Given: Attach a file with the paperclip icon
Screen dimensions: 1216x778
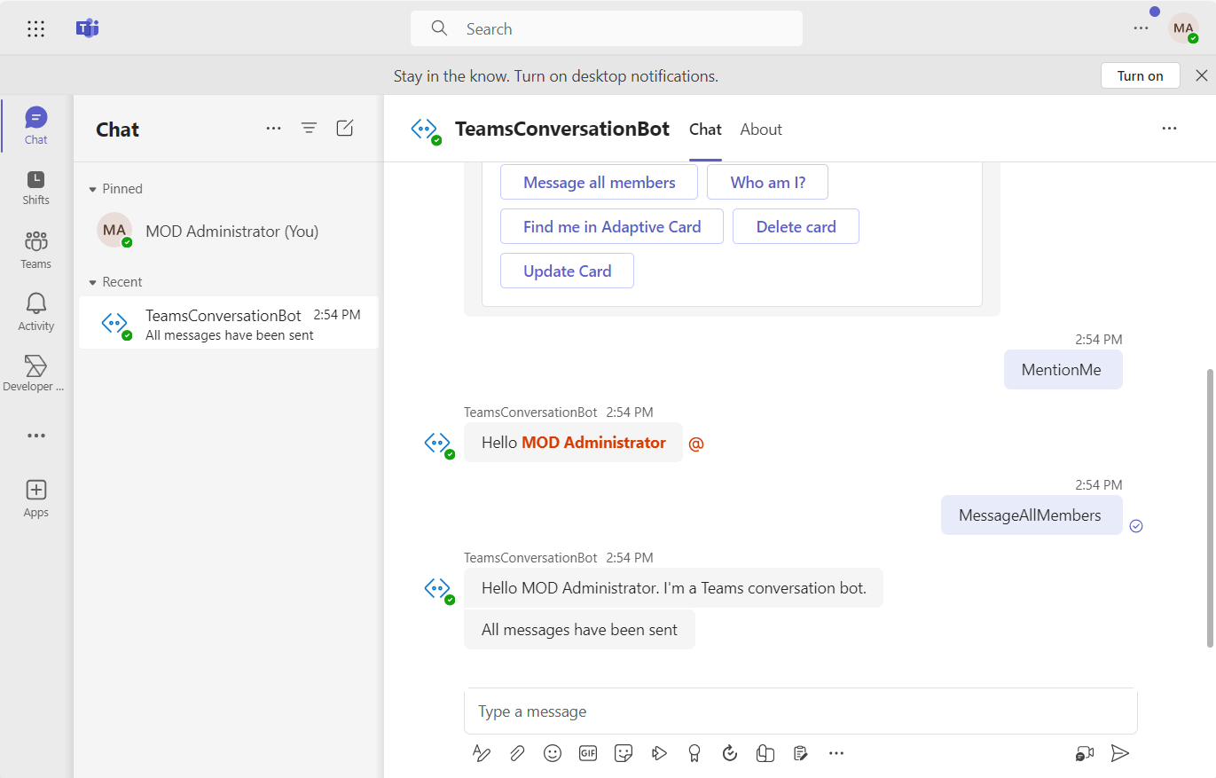Looking at the screenshot, I should (517, 753).
